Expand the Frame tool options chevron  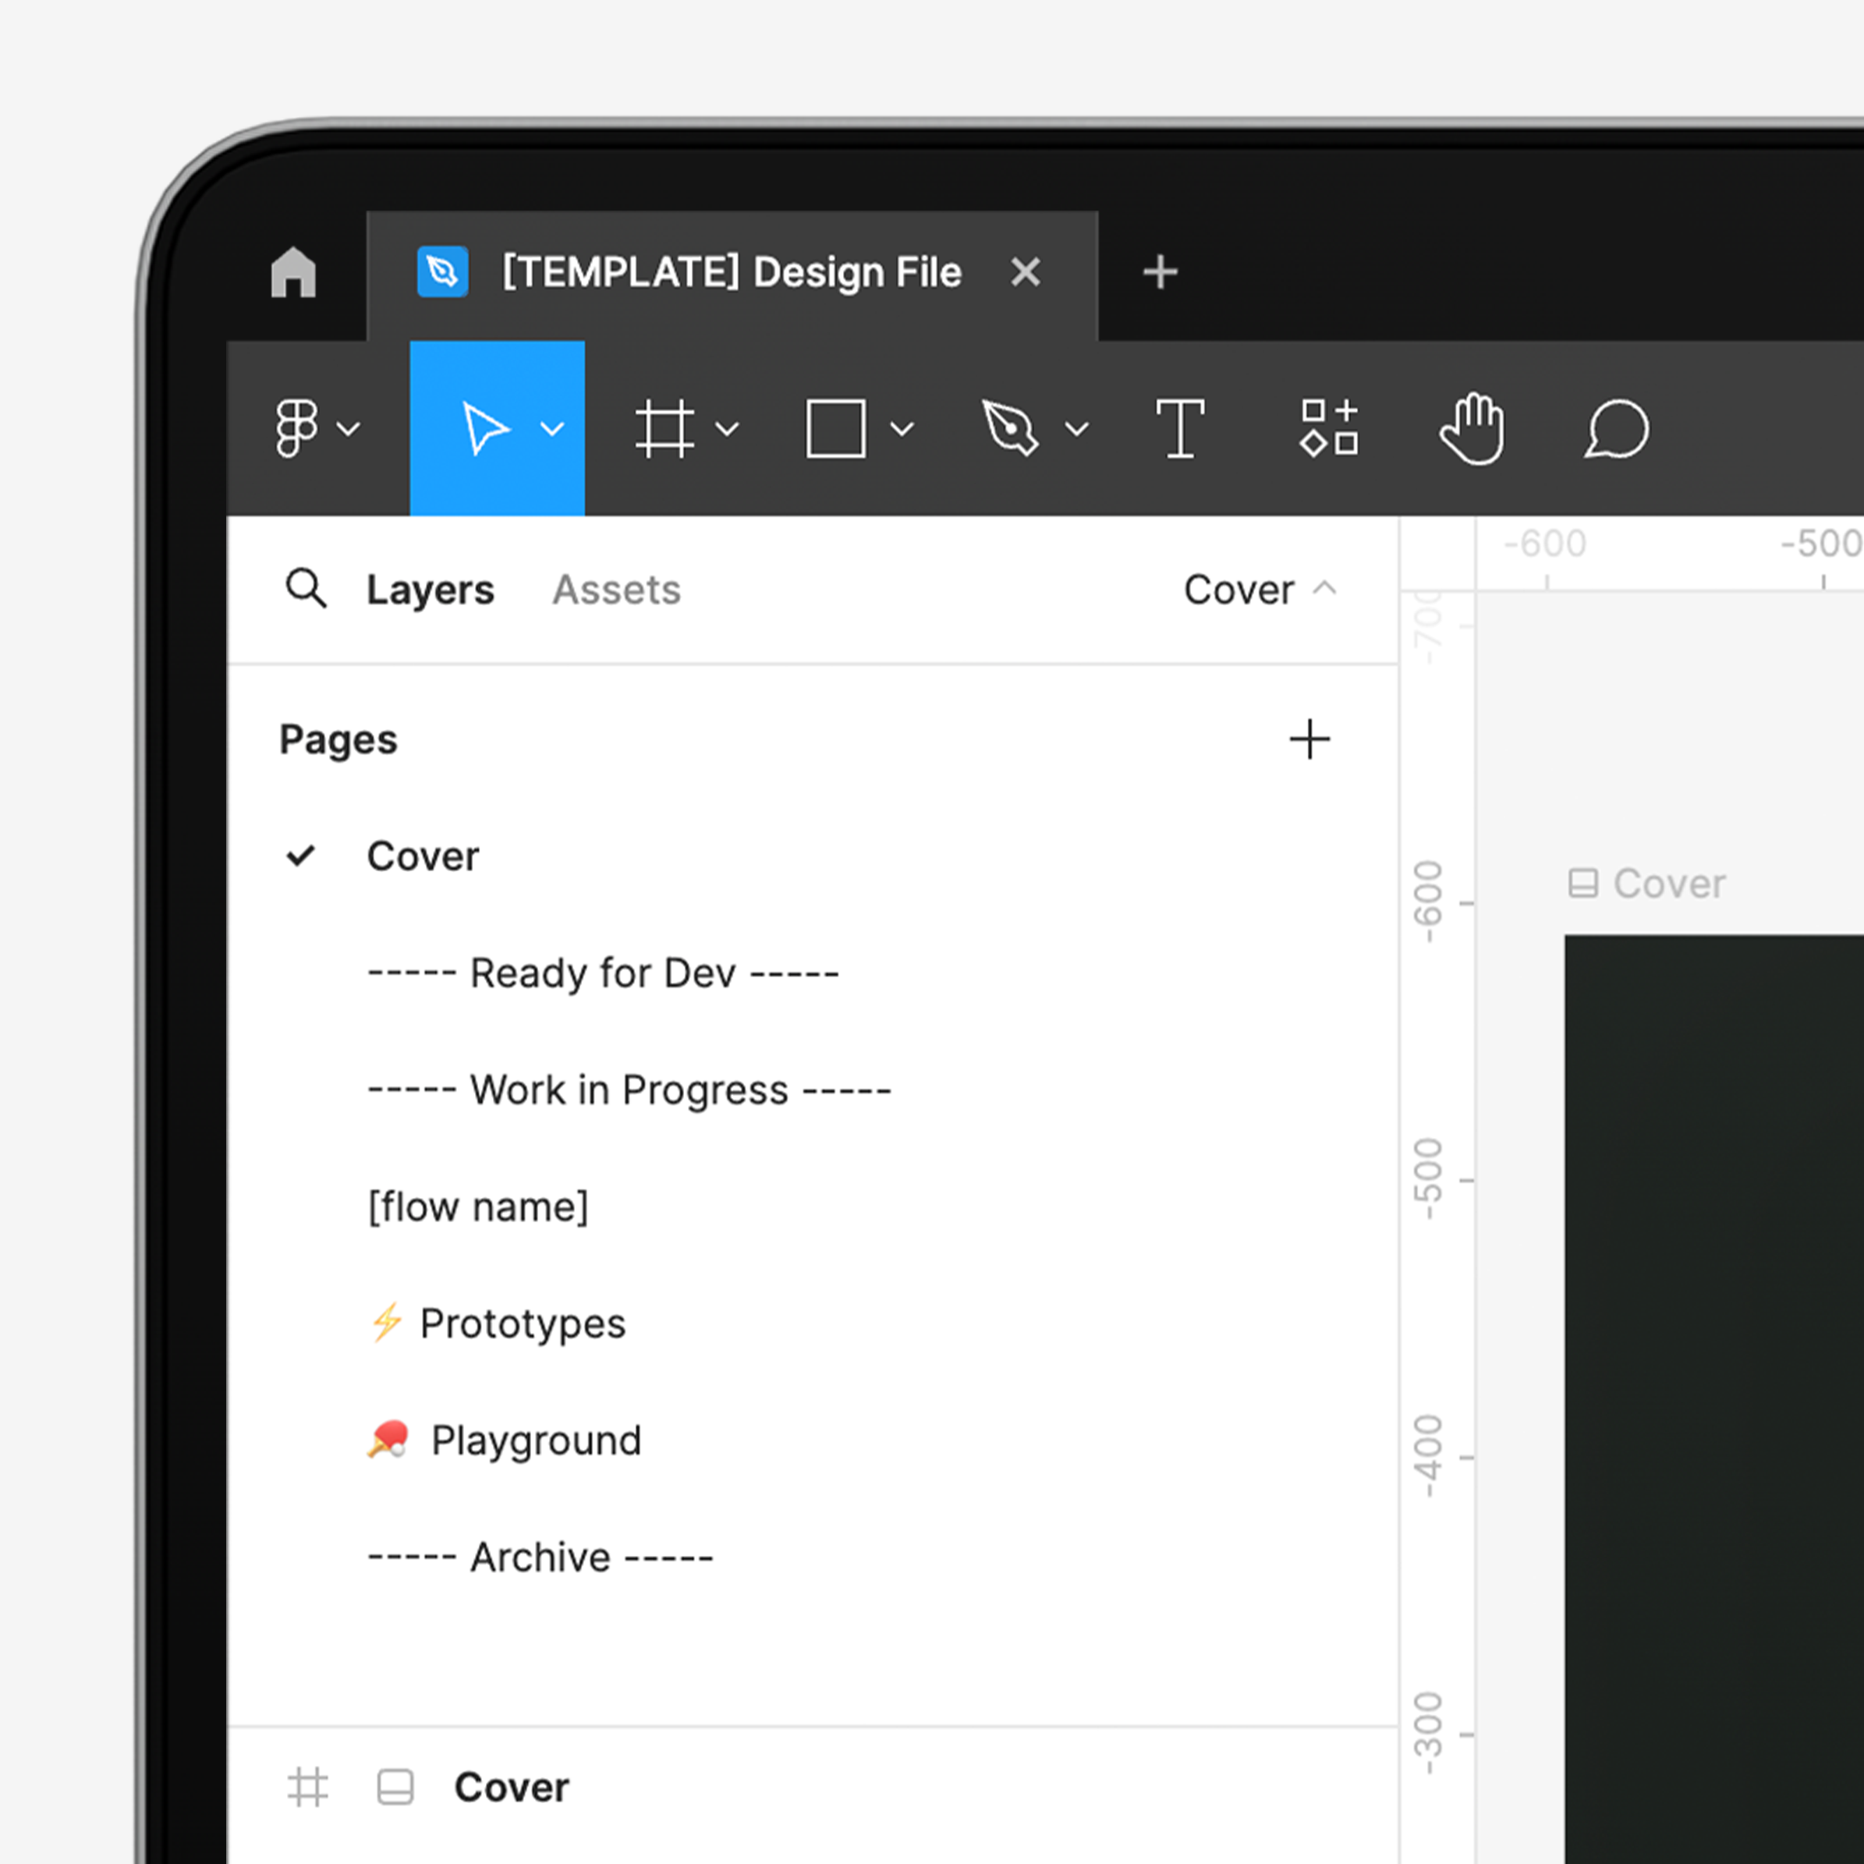tap(728, 428)
